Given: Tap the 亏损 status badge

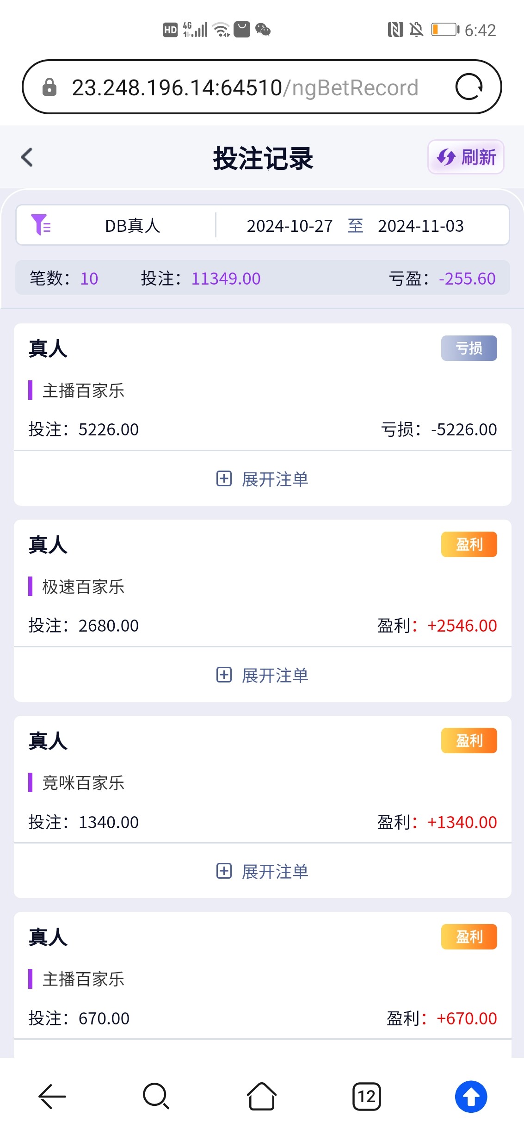Looking at the screenshot, I should 469,348.
